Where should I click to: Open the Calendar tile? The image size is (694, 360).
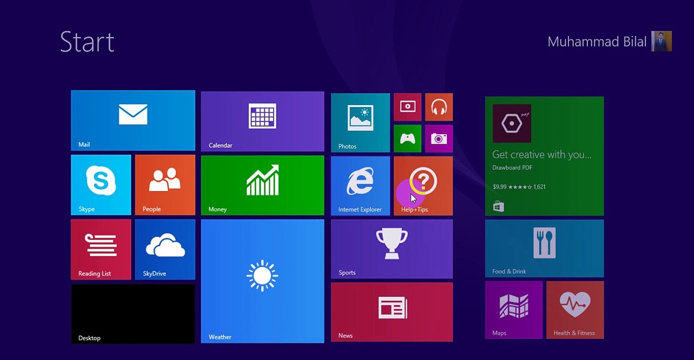click(x=262, y=121)
